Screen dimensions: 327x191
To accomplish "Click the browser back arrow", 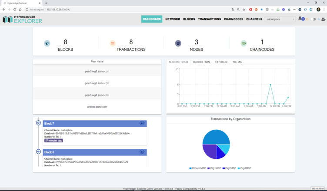I will click(3, 10).
